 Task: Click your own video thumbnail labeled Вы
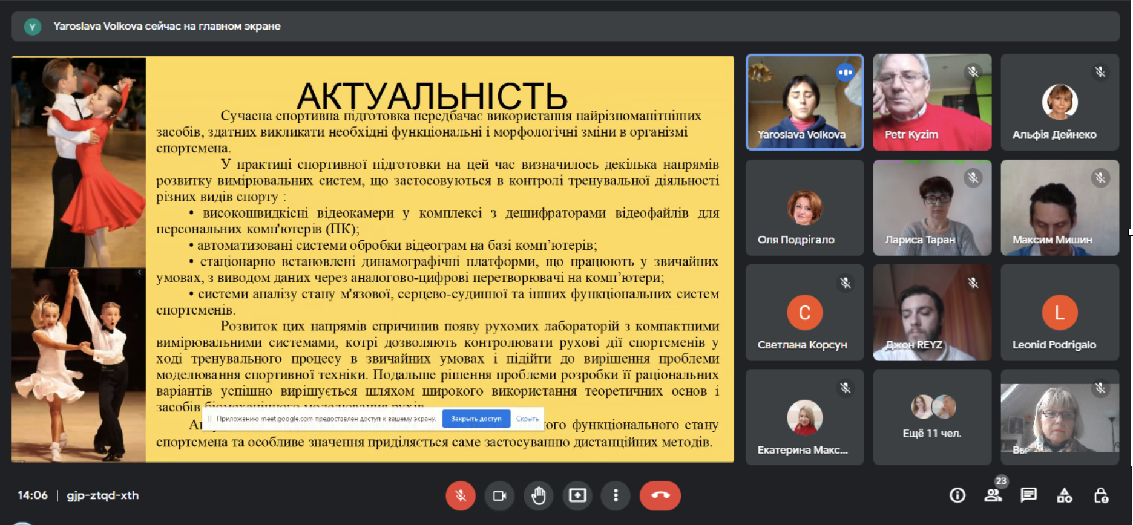[x=1060, y=417]
